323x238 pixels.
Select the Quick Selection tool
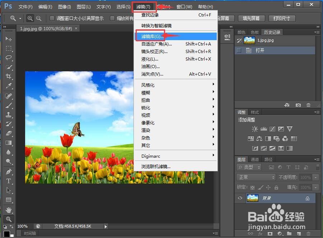(9, 67)
